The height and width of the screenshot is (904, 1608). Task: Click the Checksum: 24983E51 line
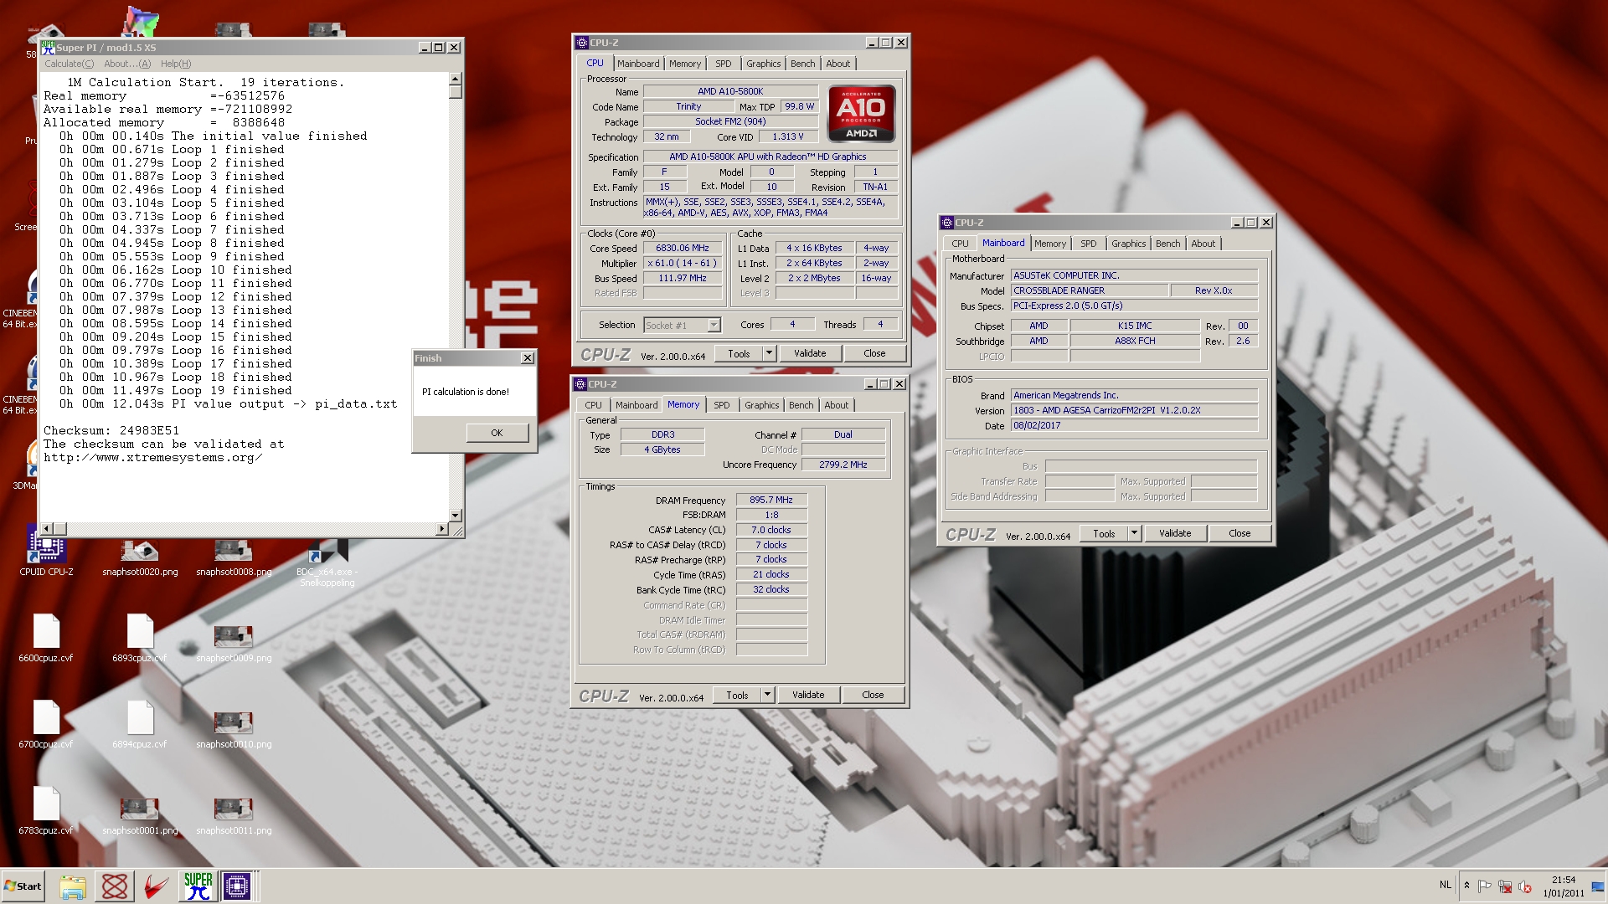(x=111, y=431)
